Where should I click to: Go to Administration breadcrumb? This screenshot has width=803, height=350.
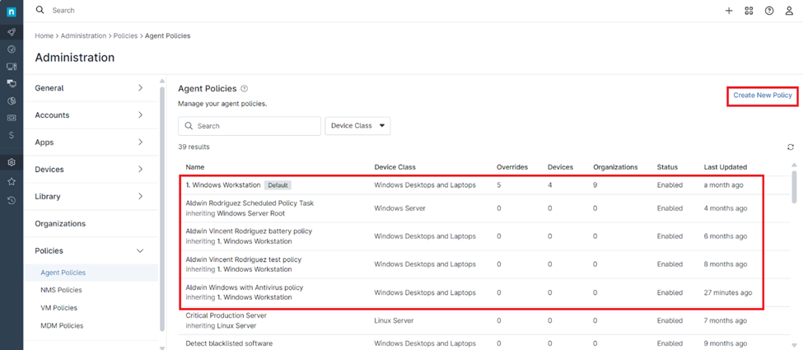(x=83, y=36)
